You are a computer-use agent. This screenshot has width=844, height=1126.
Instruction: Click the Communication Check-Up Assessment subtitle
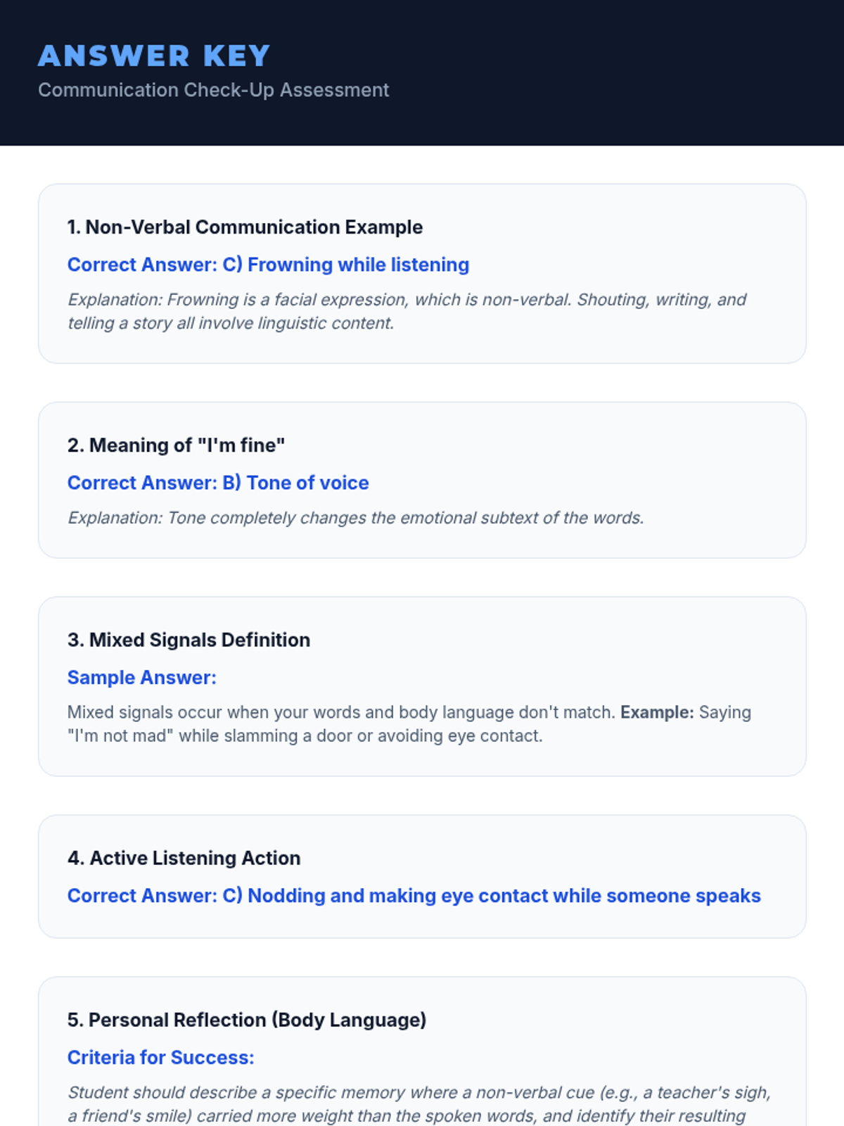[213, 90]
